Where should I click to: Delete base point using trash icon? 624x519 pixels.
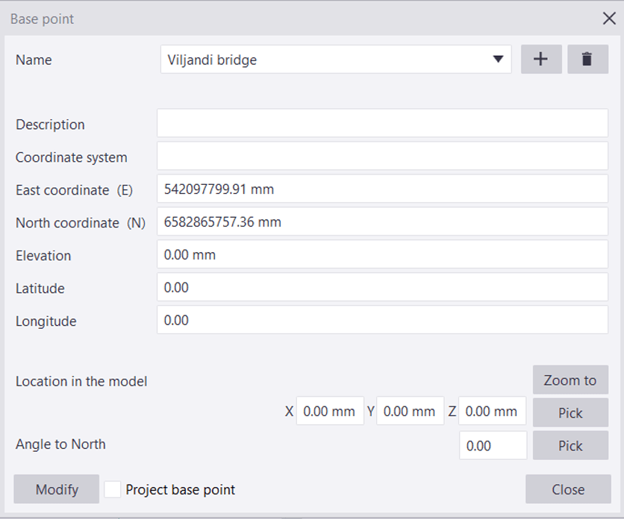pos(587,59)
